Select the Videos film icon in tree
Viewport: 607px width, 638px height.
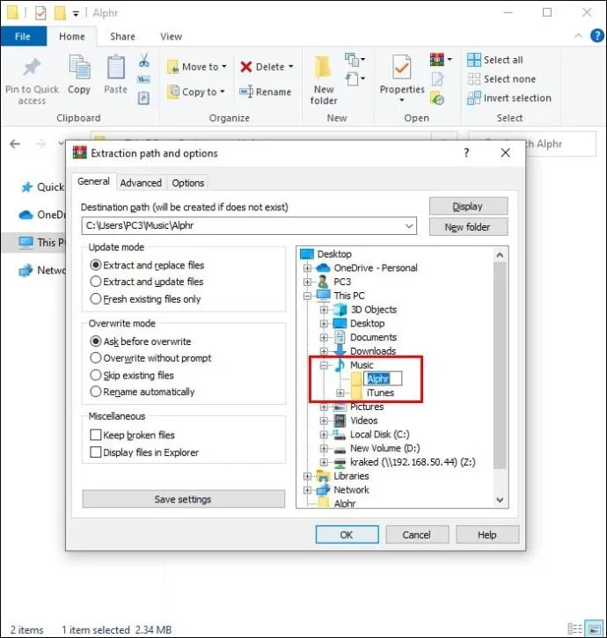340,421
